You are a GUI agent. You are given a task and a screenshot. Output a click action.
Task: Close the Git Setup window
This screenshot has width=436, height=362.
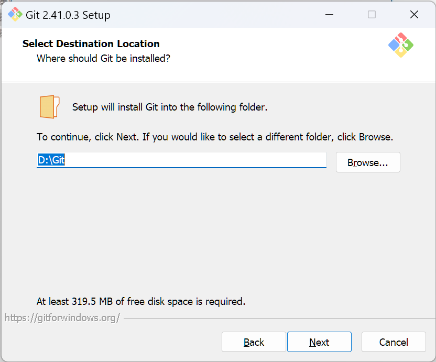pyautogui.click(x=414, y=15)
